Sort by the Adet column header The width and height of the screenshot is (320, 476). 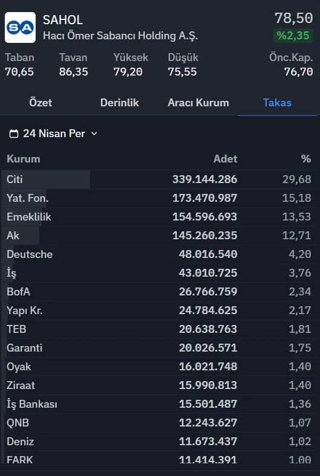225,159
